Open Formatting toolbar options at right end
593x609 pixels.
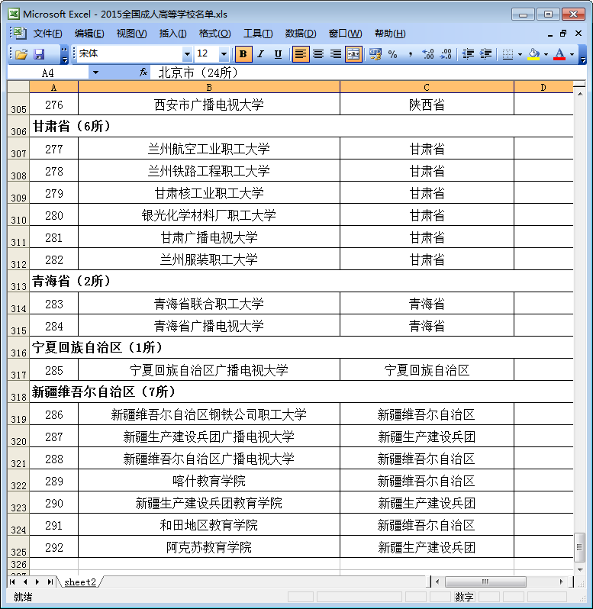[x=582, y=54]
